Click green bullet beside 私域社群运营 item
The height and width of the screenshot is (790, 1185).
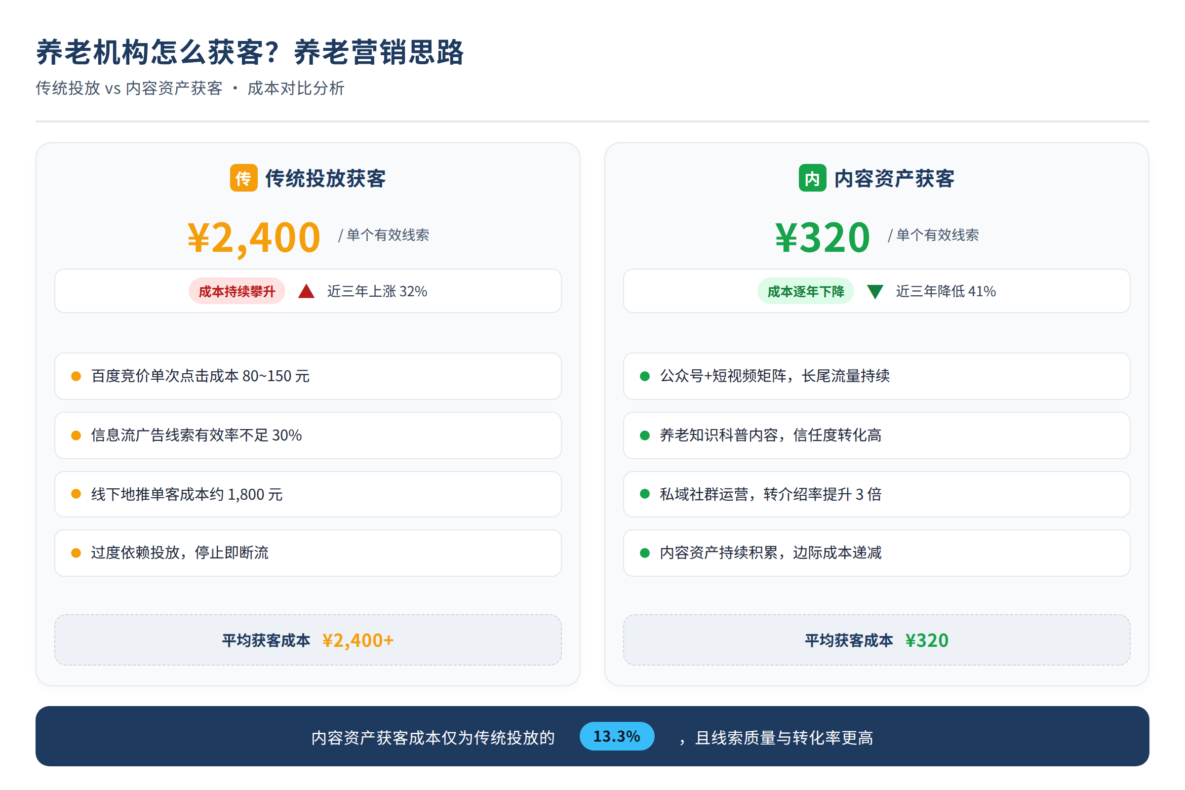(644, 494)
